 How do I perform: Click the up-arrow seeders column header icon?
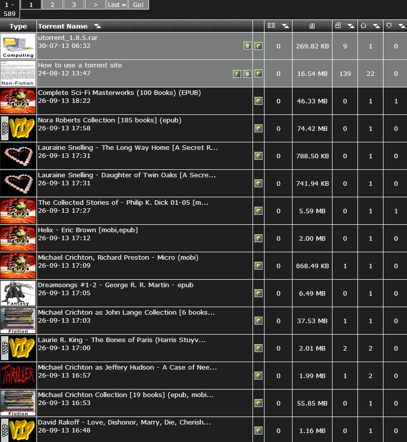coord(363,25)
